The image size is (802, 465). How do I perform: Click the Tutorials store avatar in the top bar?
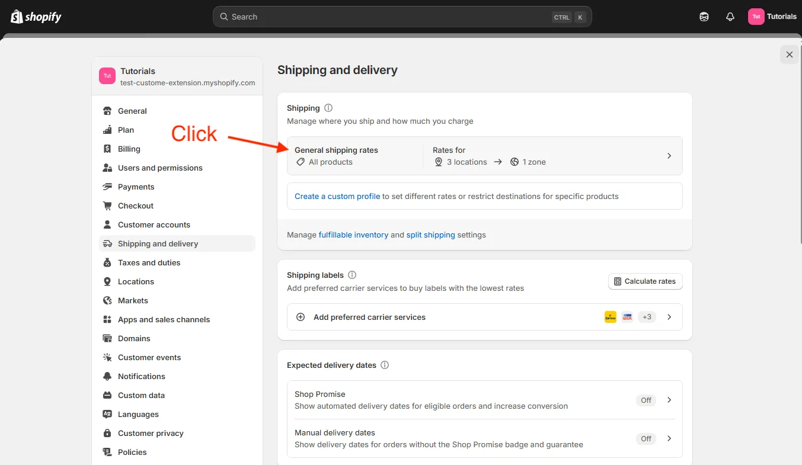click(x=756, y=16)
